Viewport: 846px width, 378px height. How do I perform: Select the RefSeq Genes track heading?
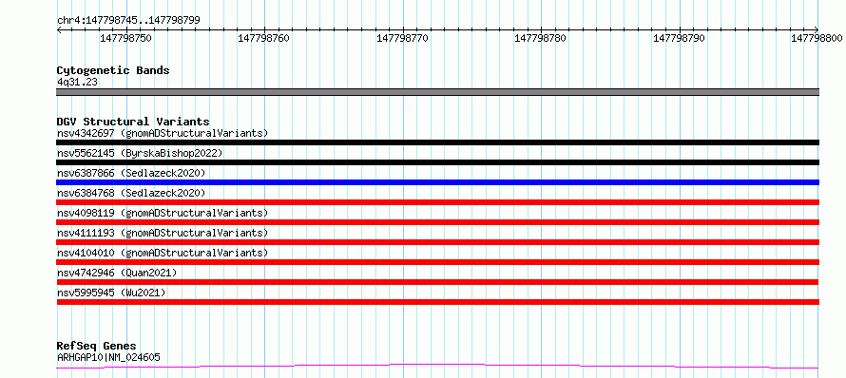click(96, 347)
